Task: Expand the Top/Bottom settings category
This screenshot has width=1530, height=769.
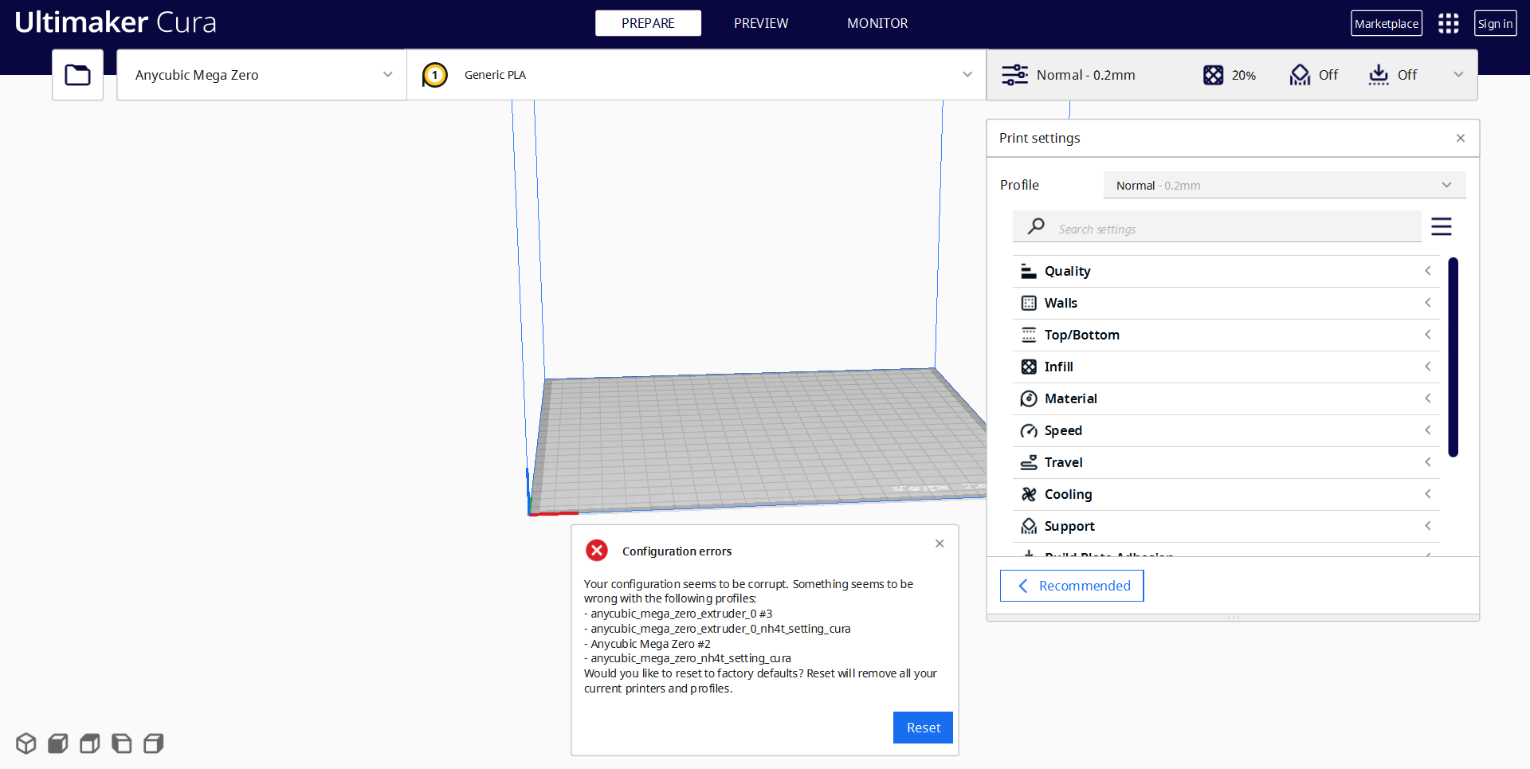Action: click(x=1226, y=335)
